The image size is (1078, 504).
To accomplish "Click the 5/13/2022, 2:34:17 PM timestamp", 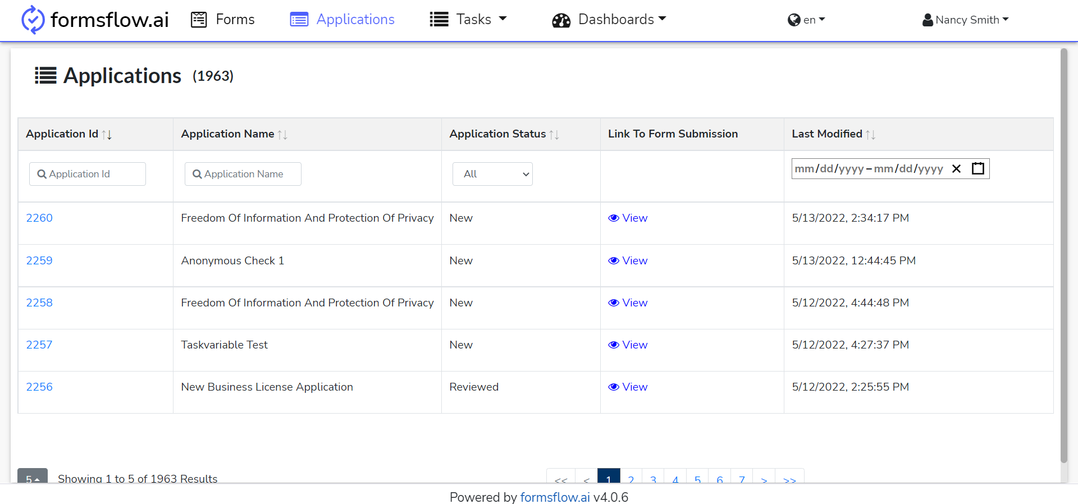I will click(x=850, y=218).
